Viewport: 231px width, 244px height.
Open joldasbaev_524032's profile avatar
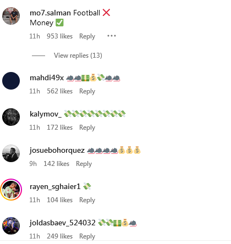pyautogui.click(x=11, y=226)
